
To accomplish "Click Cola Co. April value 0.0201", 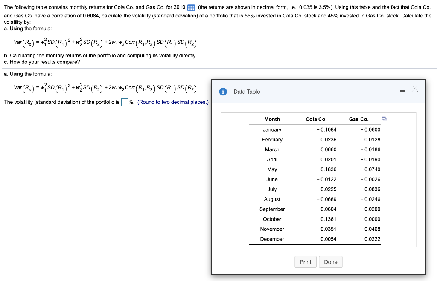I will [328, 160].
